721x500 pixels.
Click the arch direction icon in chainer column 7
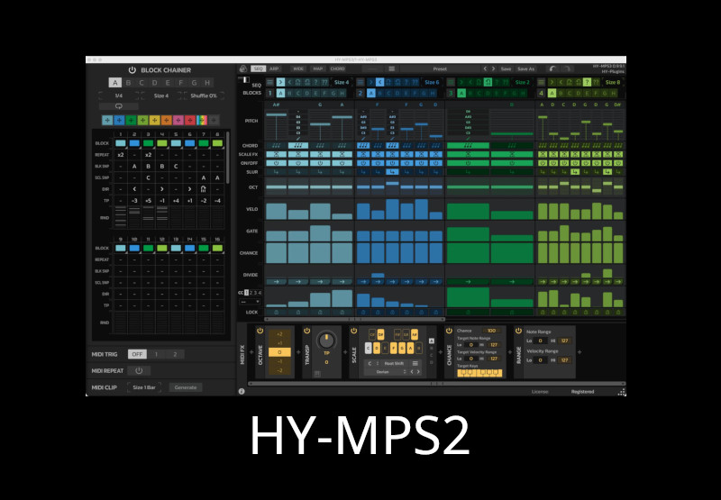[x=204, y=189]
